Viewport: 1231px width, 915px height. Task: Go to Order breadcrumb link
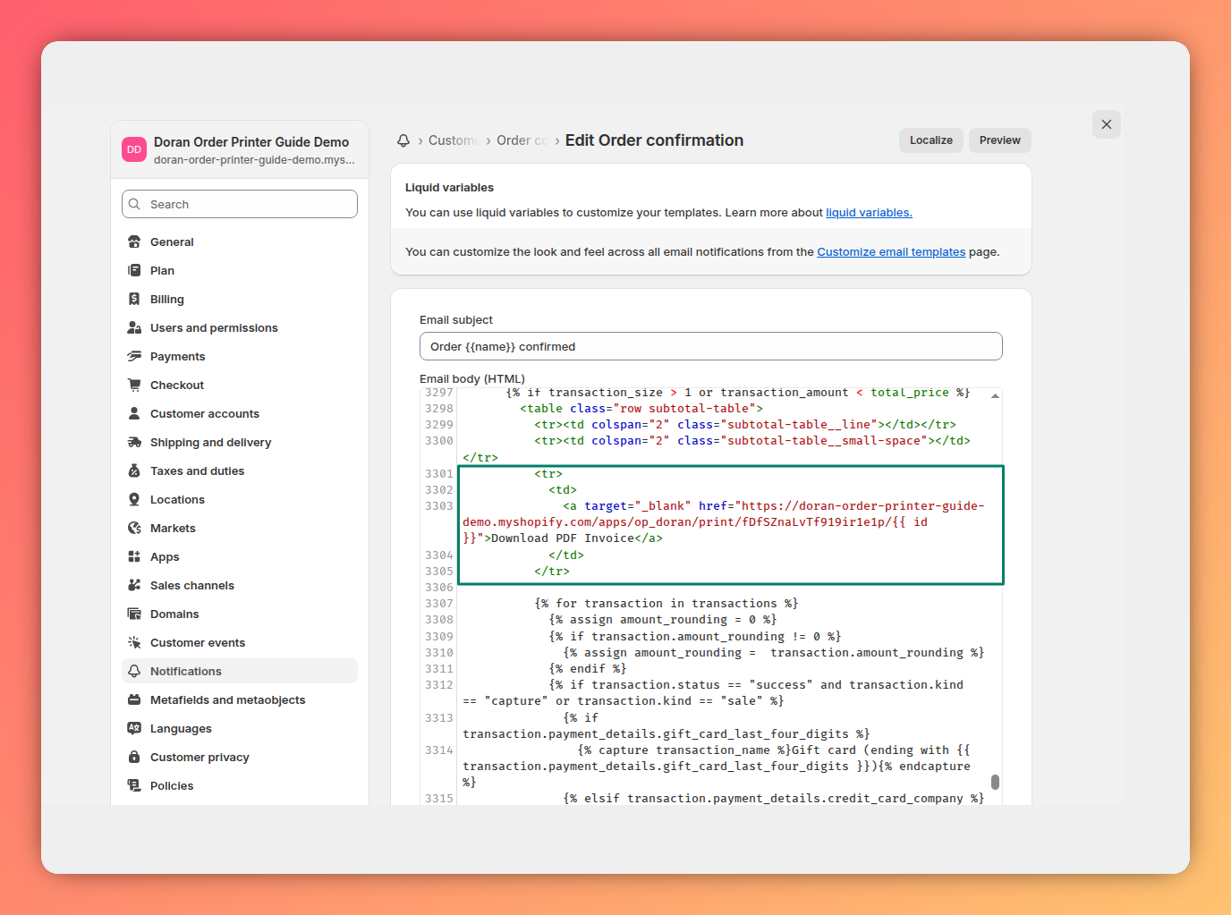tap(522, 140)
